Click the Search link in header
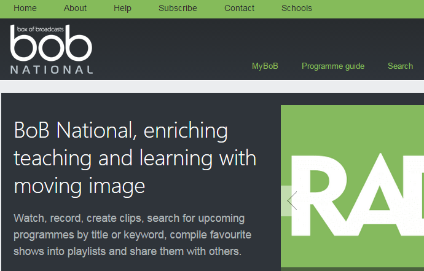Image resolution: width=424 pixels, height=271 pixels. [x=400, y=66]
